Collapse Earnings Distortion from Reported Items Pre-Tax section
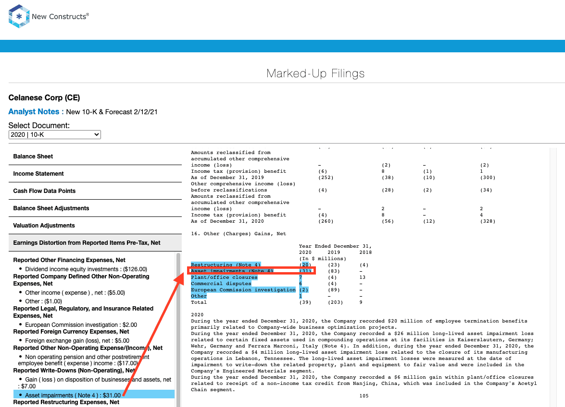 point(95,243)
